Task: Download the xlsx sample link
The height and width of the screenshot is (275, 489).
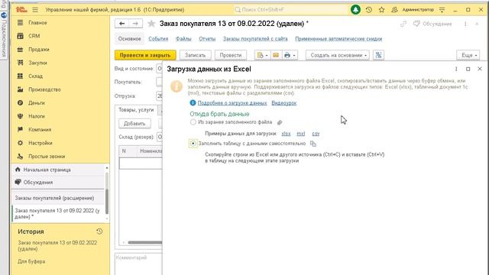Action: 286,134
